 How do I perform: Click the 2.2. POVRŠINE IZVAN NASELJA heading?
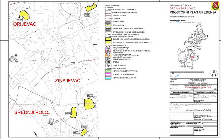click(x=116, y=46)
